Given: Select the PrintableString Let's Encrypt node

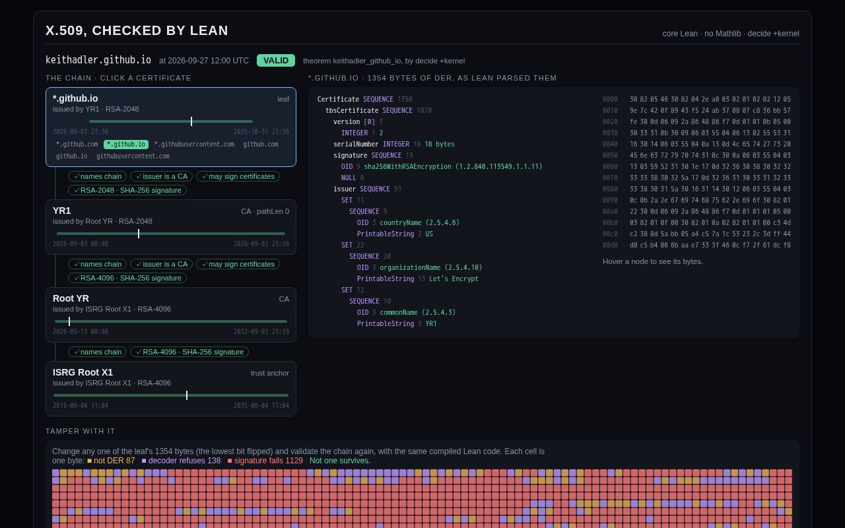Looking at the screenshot, I should (x=417, y=279).
